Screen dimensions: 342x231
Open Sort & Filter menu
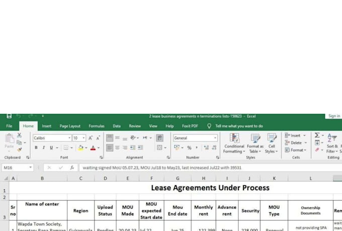[x=332, y=143]
